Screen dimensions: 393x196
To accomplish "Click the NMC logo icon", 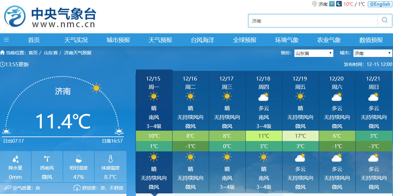I will pyautogui.click(x=15, y=16).
